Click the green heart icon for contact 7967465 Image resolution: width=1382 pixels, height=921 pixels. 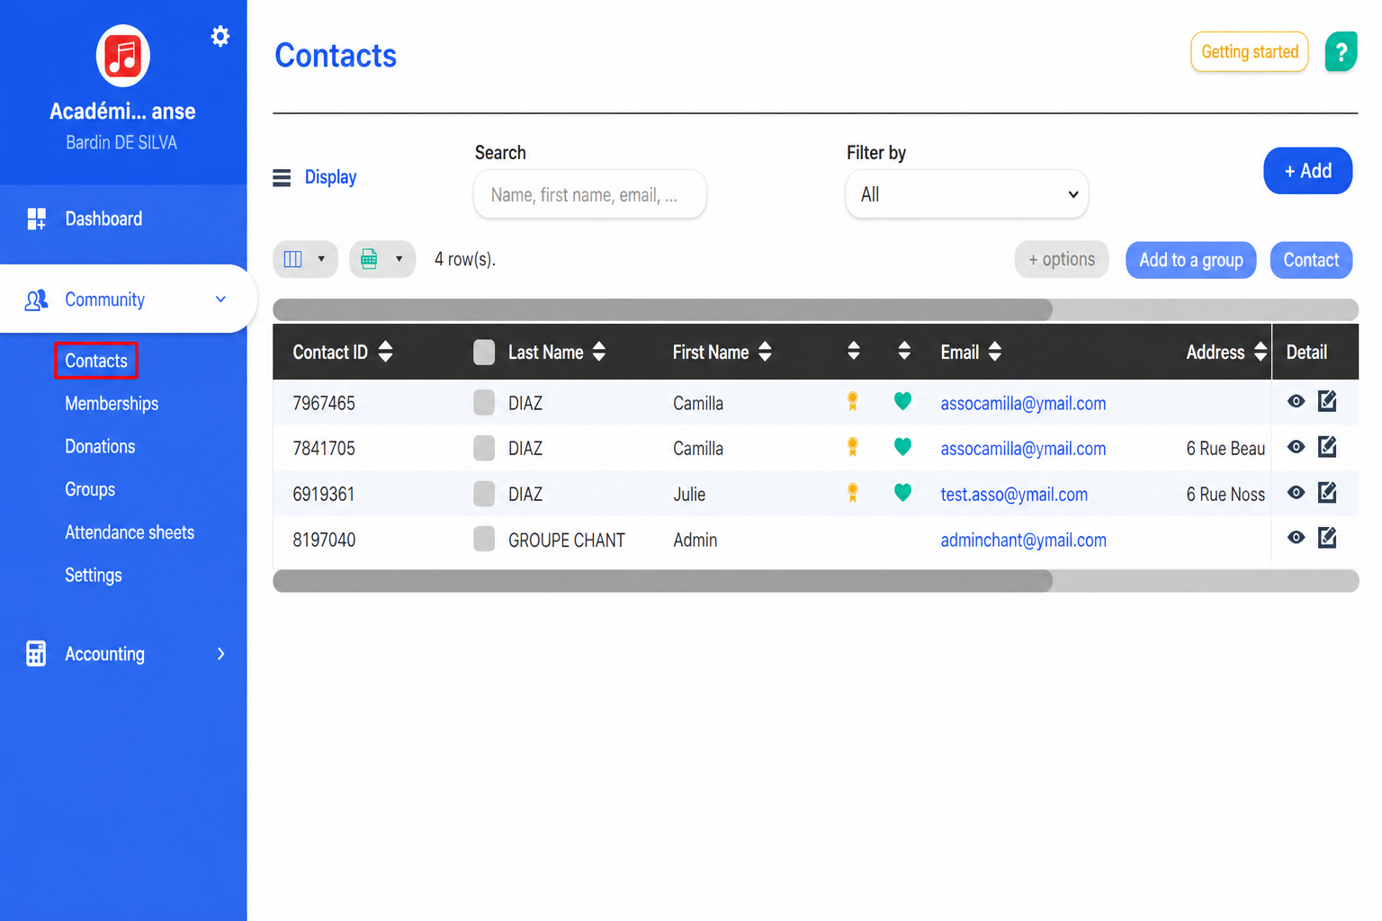coord(902,401)
